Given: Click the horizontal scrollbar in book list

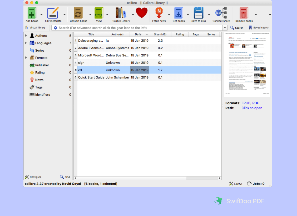Looking at the screenshot, I should [x=132, y=178].
